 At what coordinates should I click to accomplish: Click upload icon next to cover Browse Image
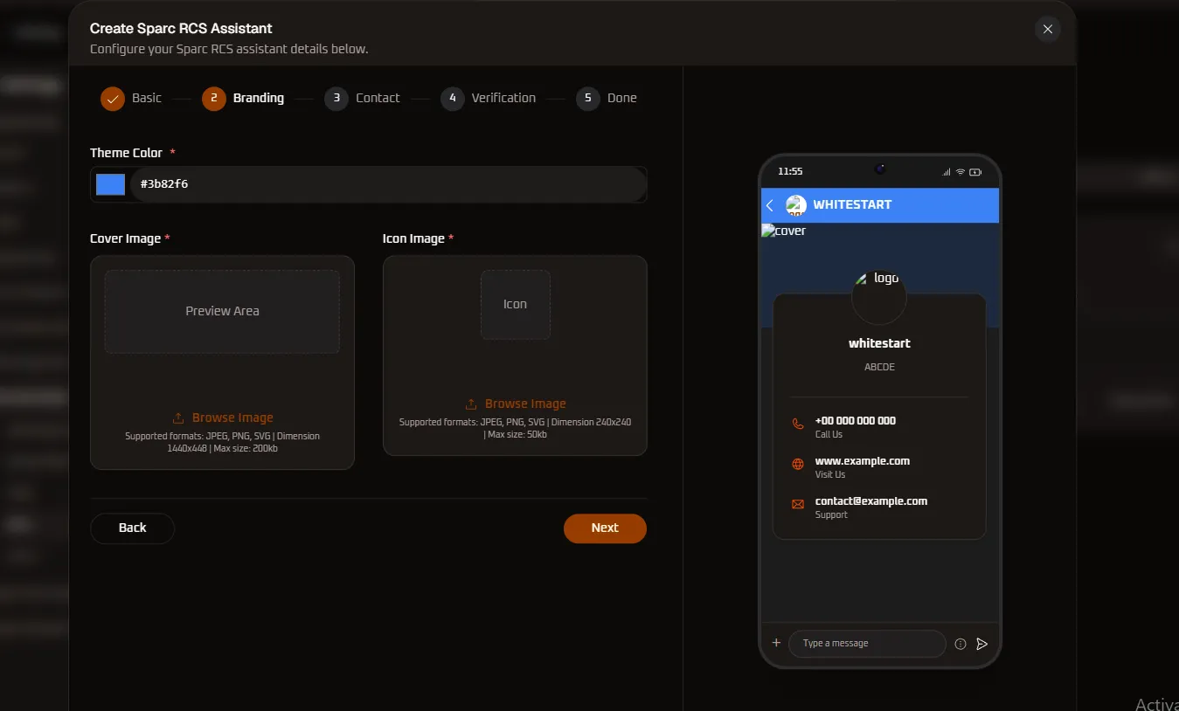point(178,418)
